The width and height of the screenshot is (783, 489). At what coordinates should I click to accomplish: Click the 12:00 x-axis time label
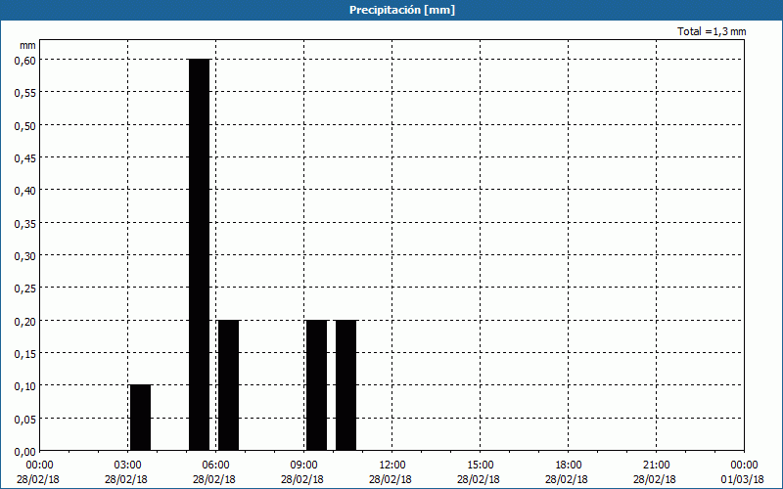pyautogui.click(x=392, y=466)
